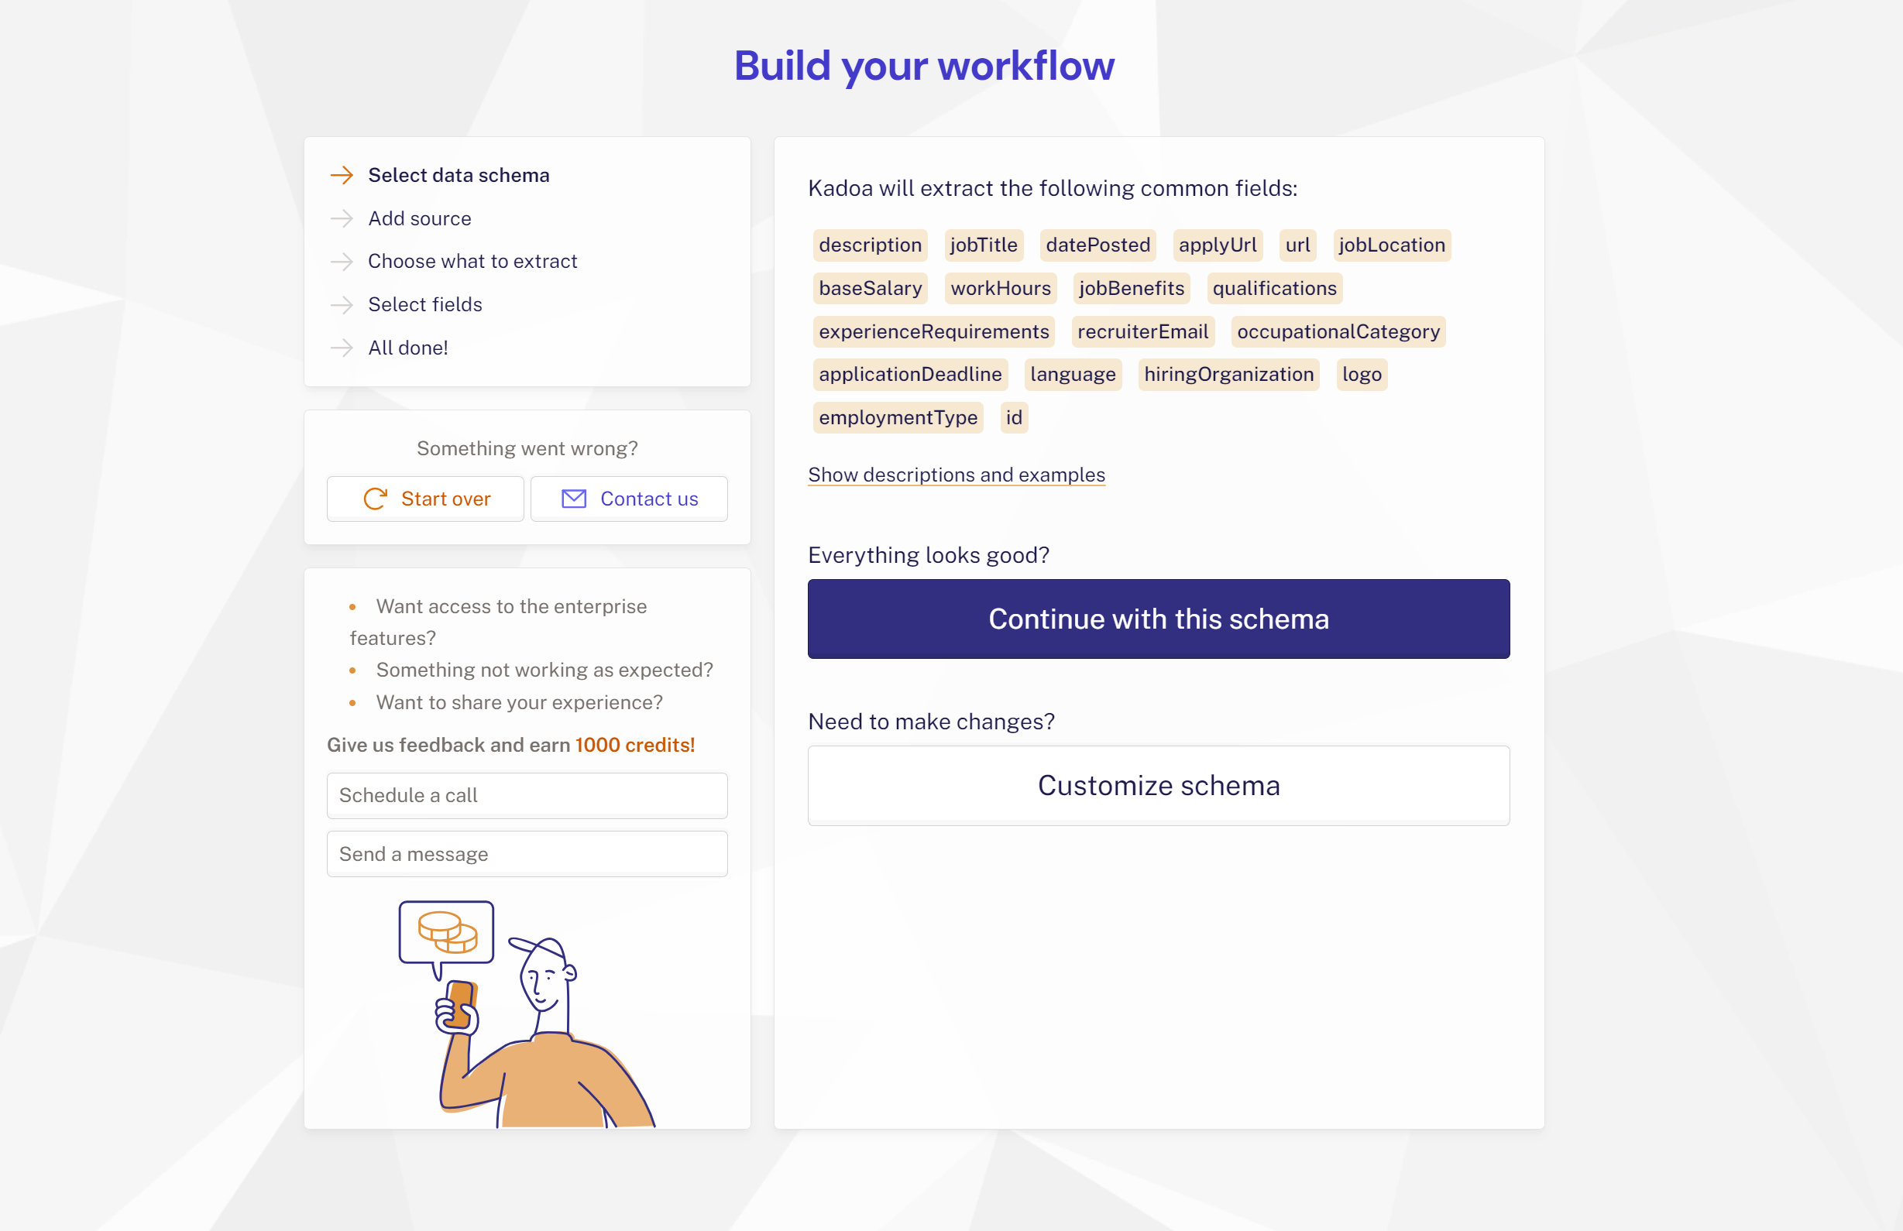The height and width of the screenshot is (1231, 1903).
Task: Click the baseSalary field chip
Action: [869, 289]
